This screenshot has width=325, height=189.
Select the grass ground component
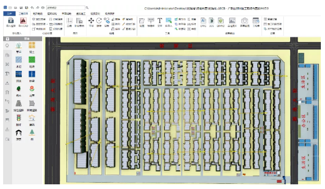tap(19, 45)
